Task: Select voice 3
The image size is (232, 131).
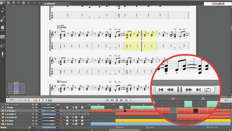Action: [x=43, y=100]
